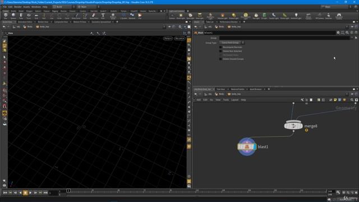The height and width of the screenshot is (202, 359).
Task: Click the Play forward button
Action: click(30, 193)
